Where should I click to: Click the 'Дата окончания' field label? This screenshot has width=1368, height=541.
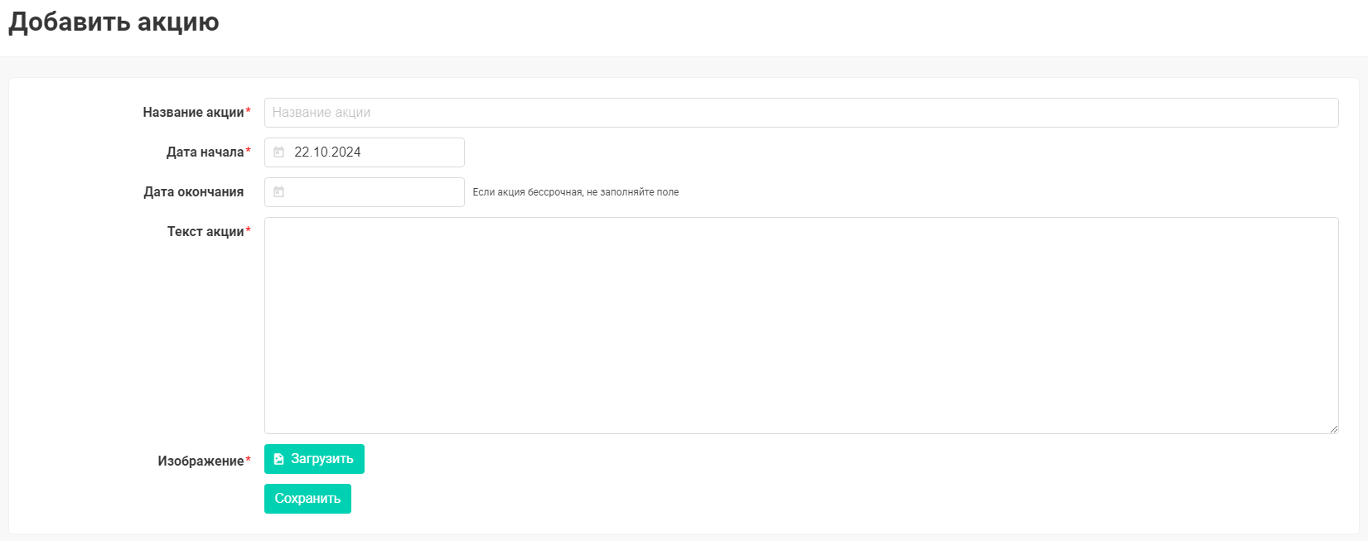193,192
